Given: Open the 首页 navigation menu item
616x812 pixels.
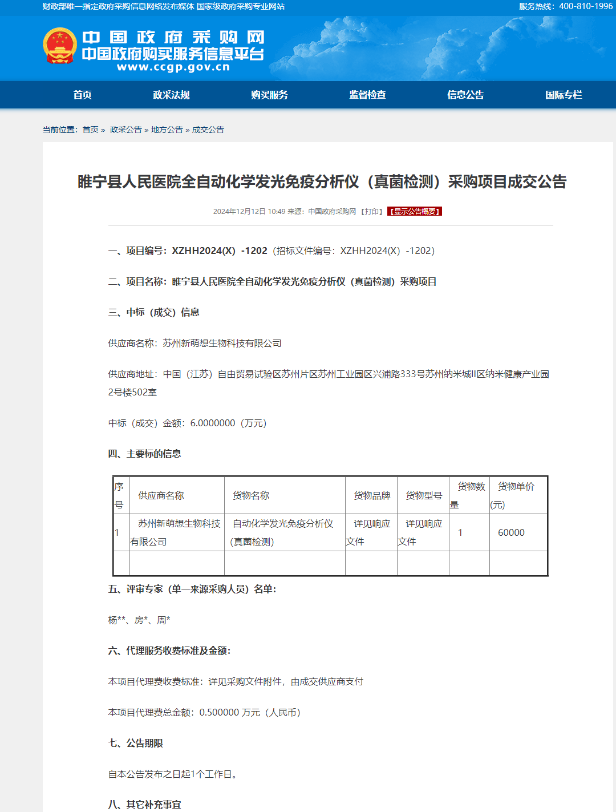Looking at the screenshot, I should click(x=82, y=95).
